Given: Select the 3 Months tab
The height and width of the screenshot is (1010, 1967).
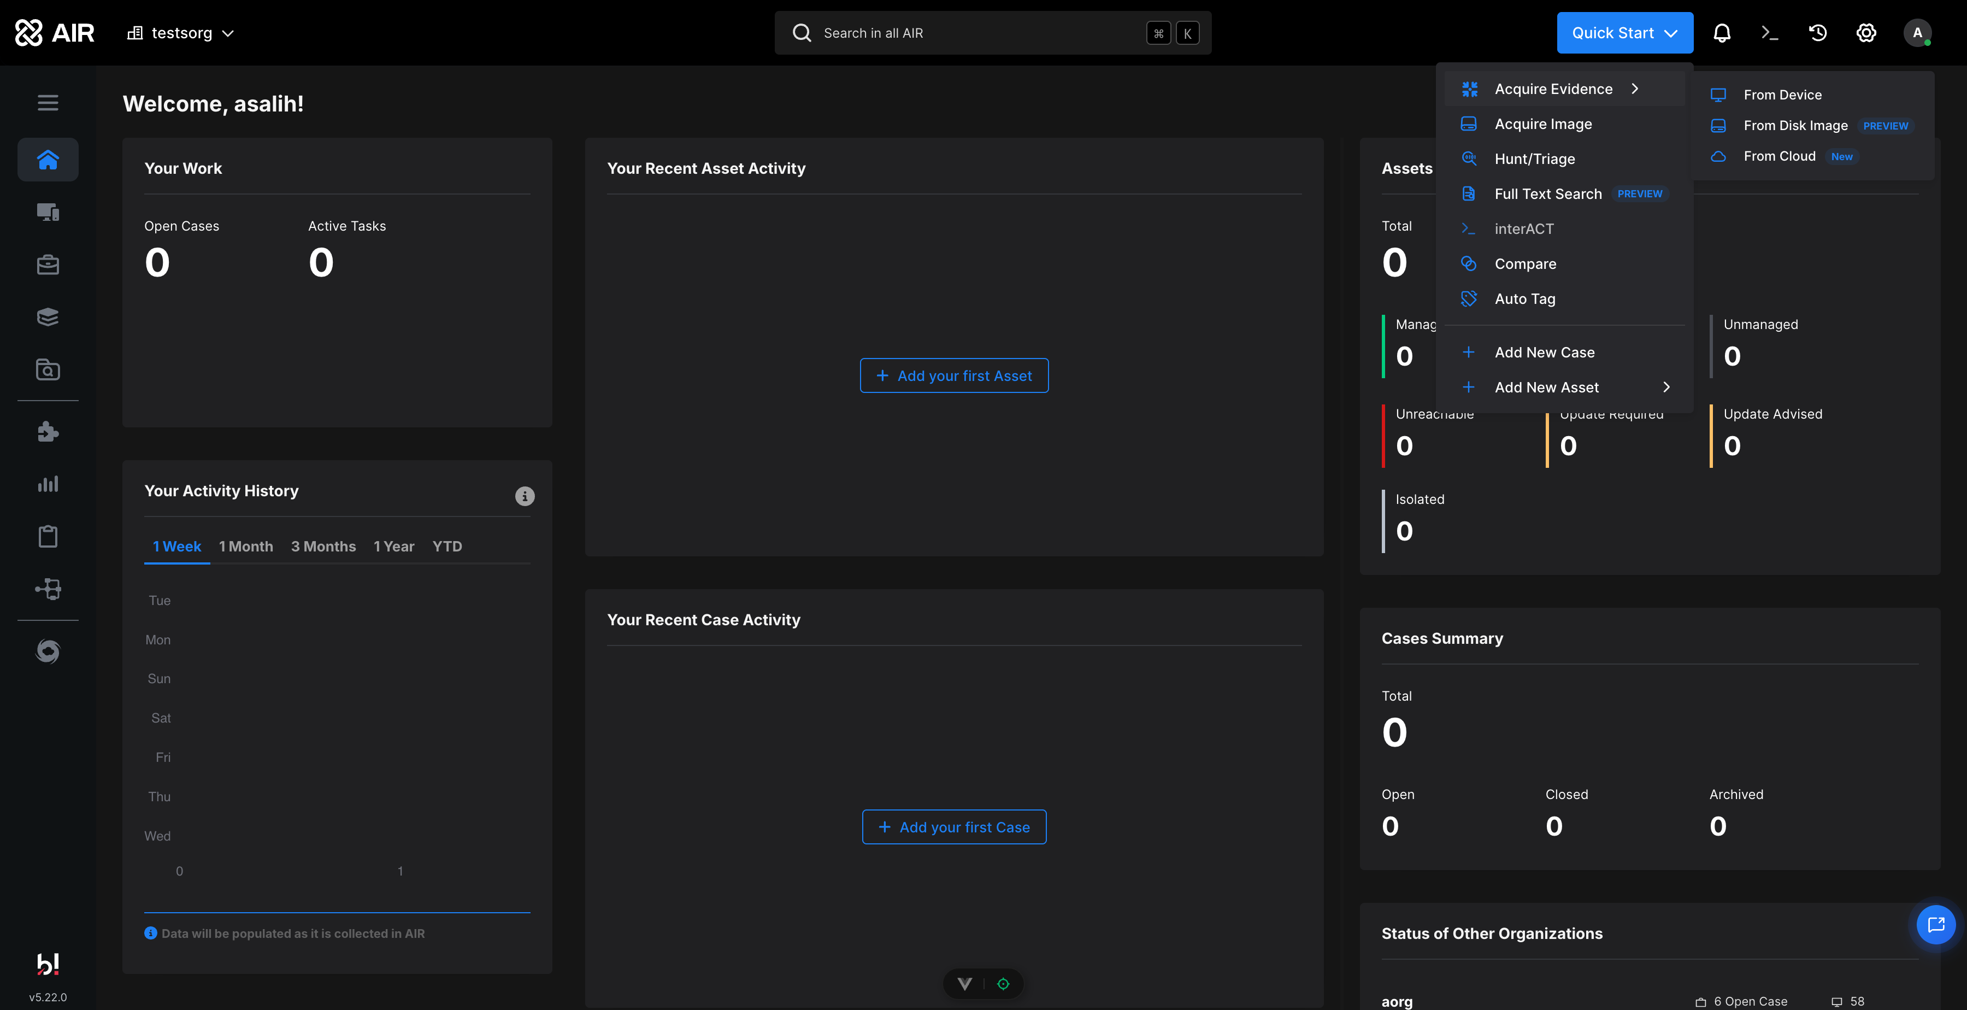Looking at the screenshot, I should click(x=324, y=546).
